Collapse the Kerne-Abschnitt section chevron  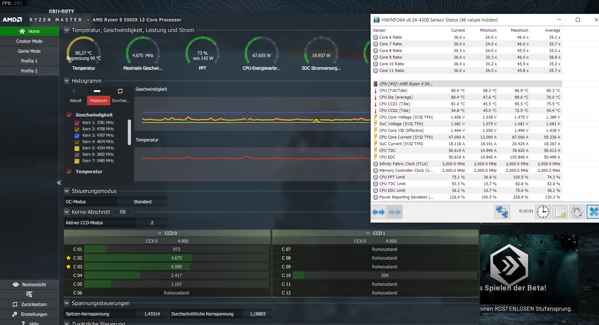pyautogui.click(x=67, y=212)
